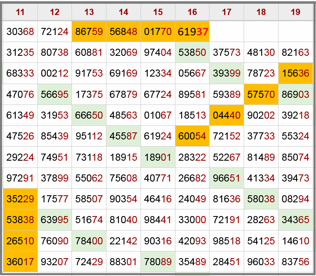
Task: Click the orange cell 60054
Action: pyautogui.click(x=192, y=136)
